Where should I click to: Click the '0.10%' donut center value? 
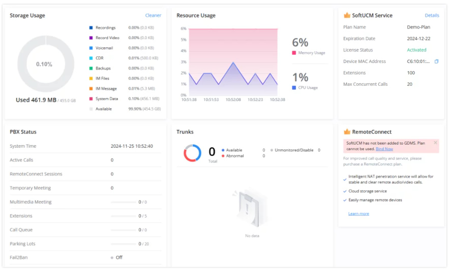[x=44, y=64]
